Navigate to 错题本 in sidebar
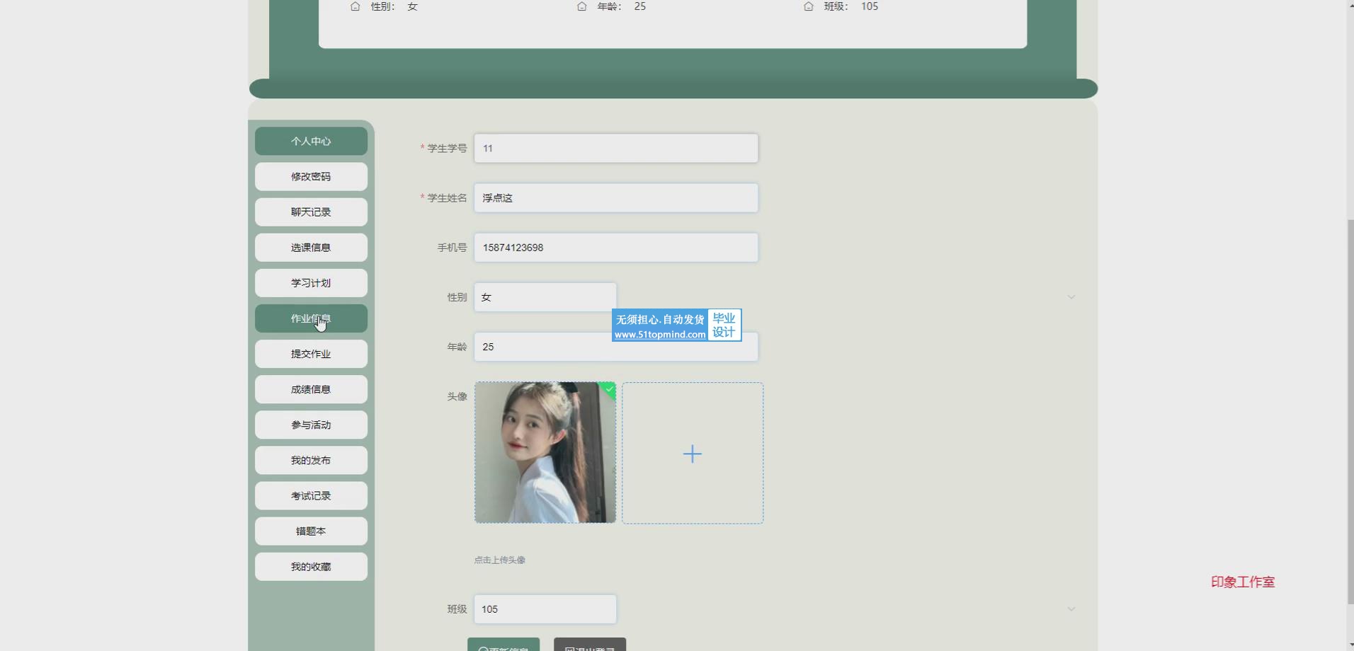Viewport: 1354px width, 651px height. [x=311, y=531]
